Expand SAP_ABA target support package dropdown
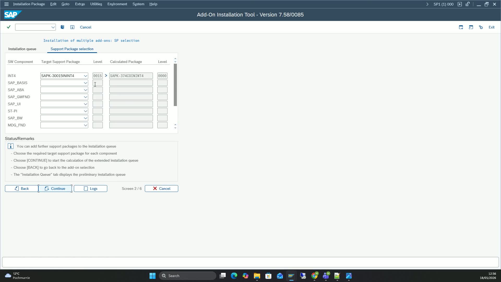 85,90
